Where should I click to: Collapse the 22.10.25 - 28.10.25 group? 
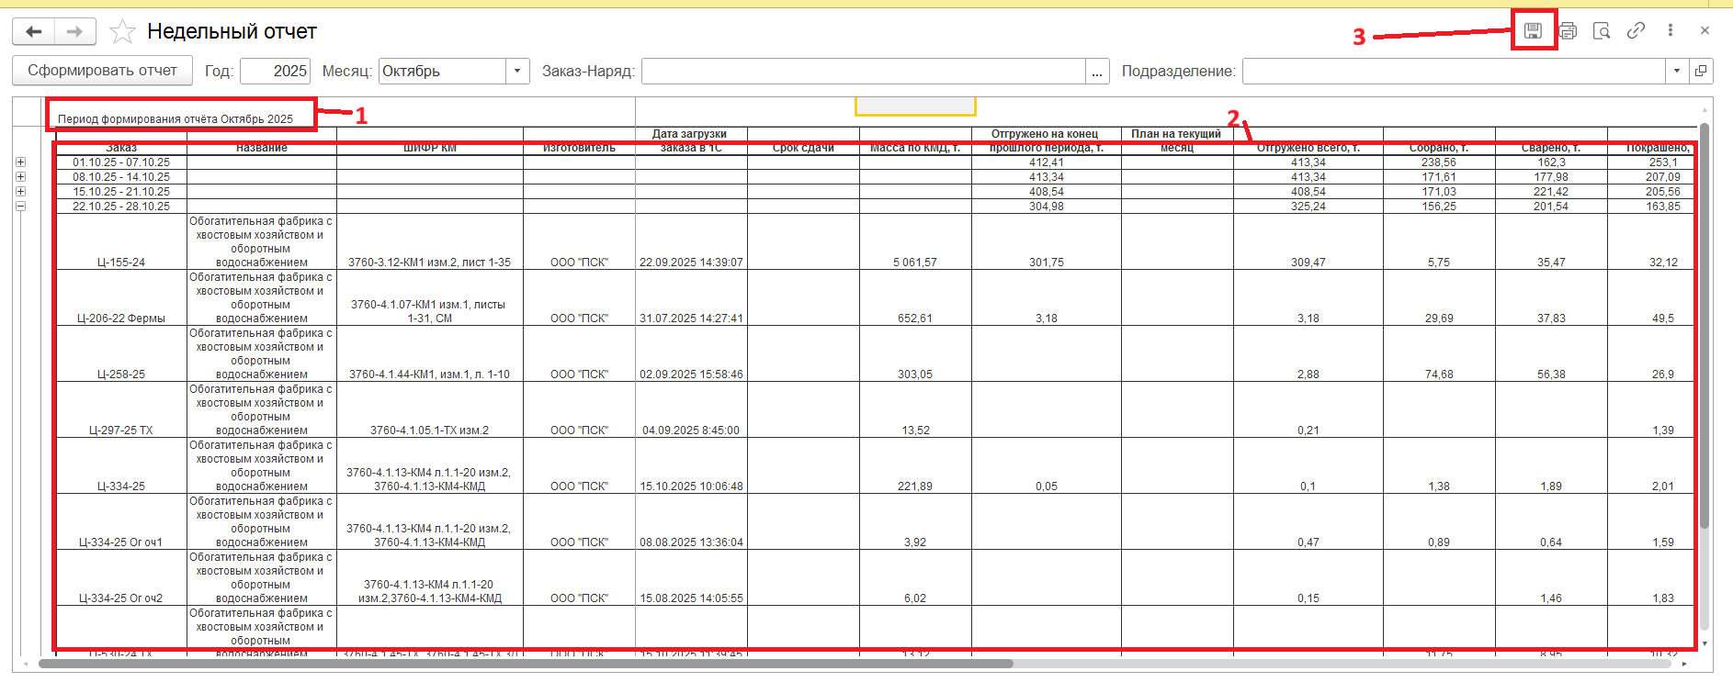[x=20, y=207]
